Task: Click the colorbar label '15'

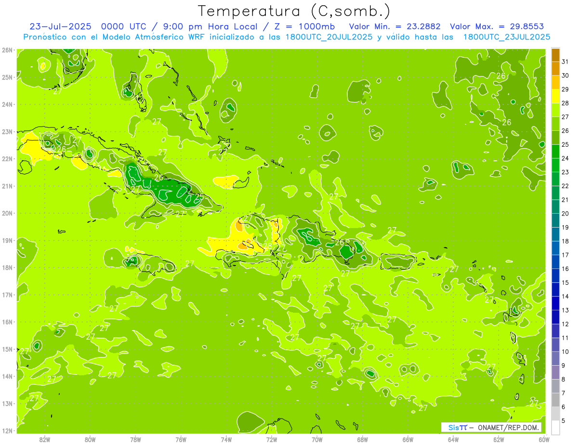Action: [x=565, y=282]
